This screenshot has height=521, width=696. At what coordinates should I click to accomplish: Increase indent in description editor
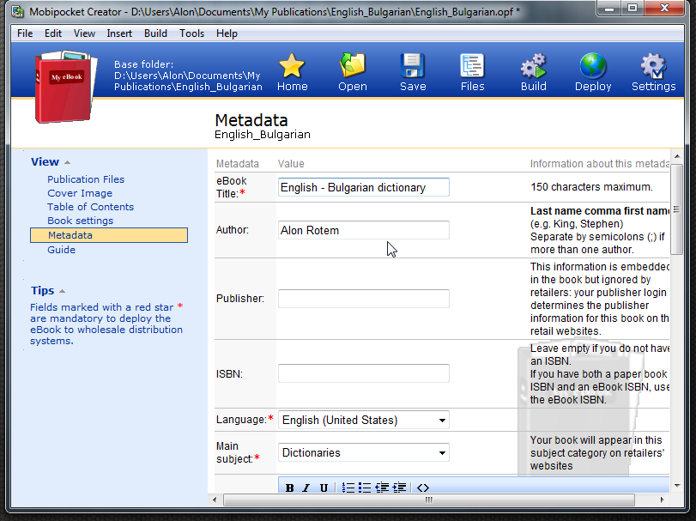pos(399,488)
